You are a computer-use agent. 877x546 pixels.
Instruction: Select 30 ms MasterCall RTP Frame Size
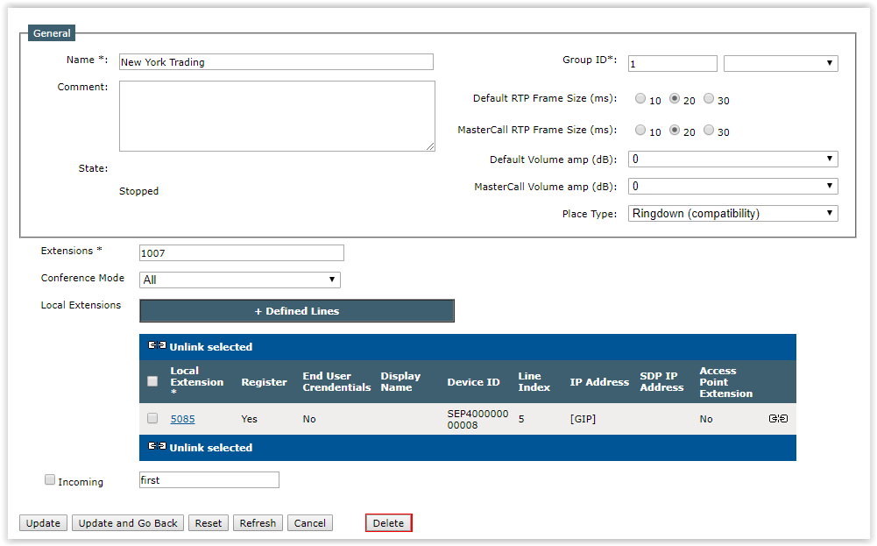tap(709, 130)
